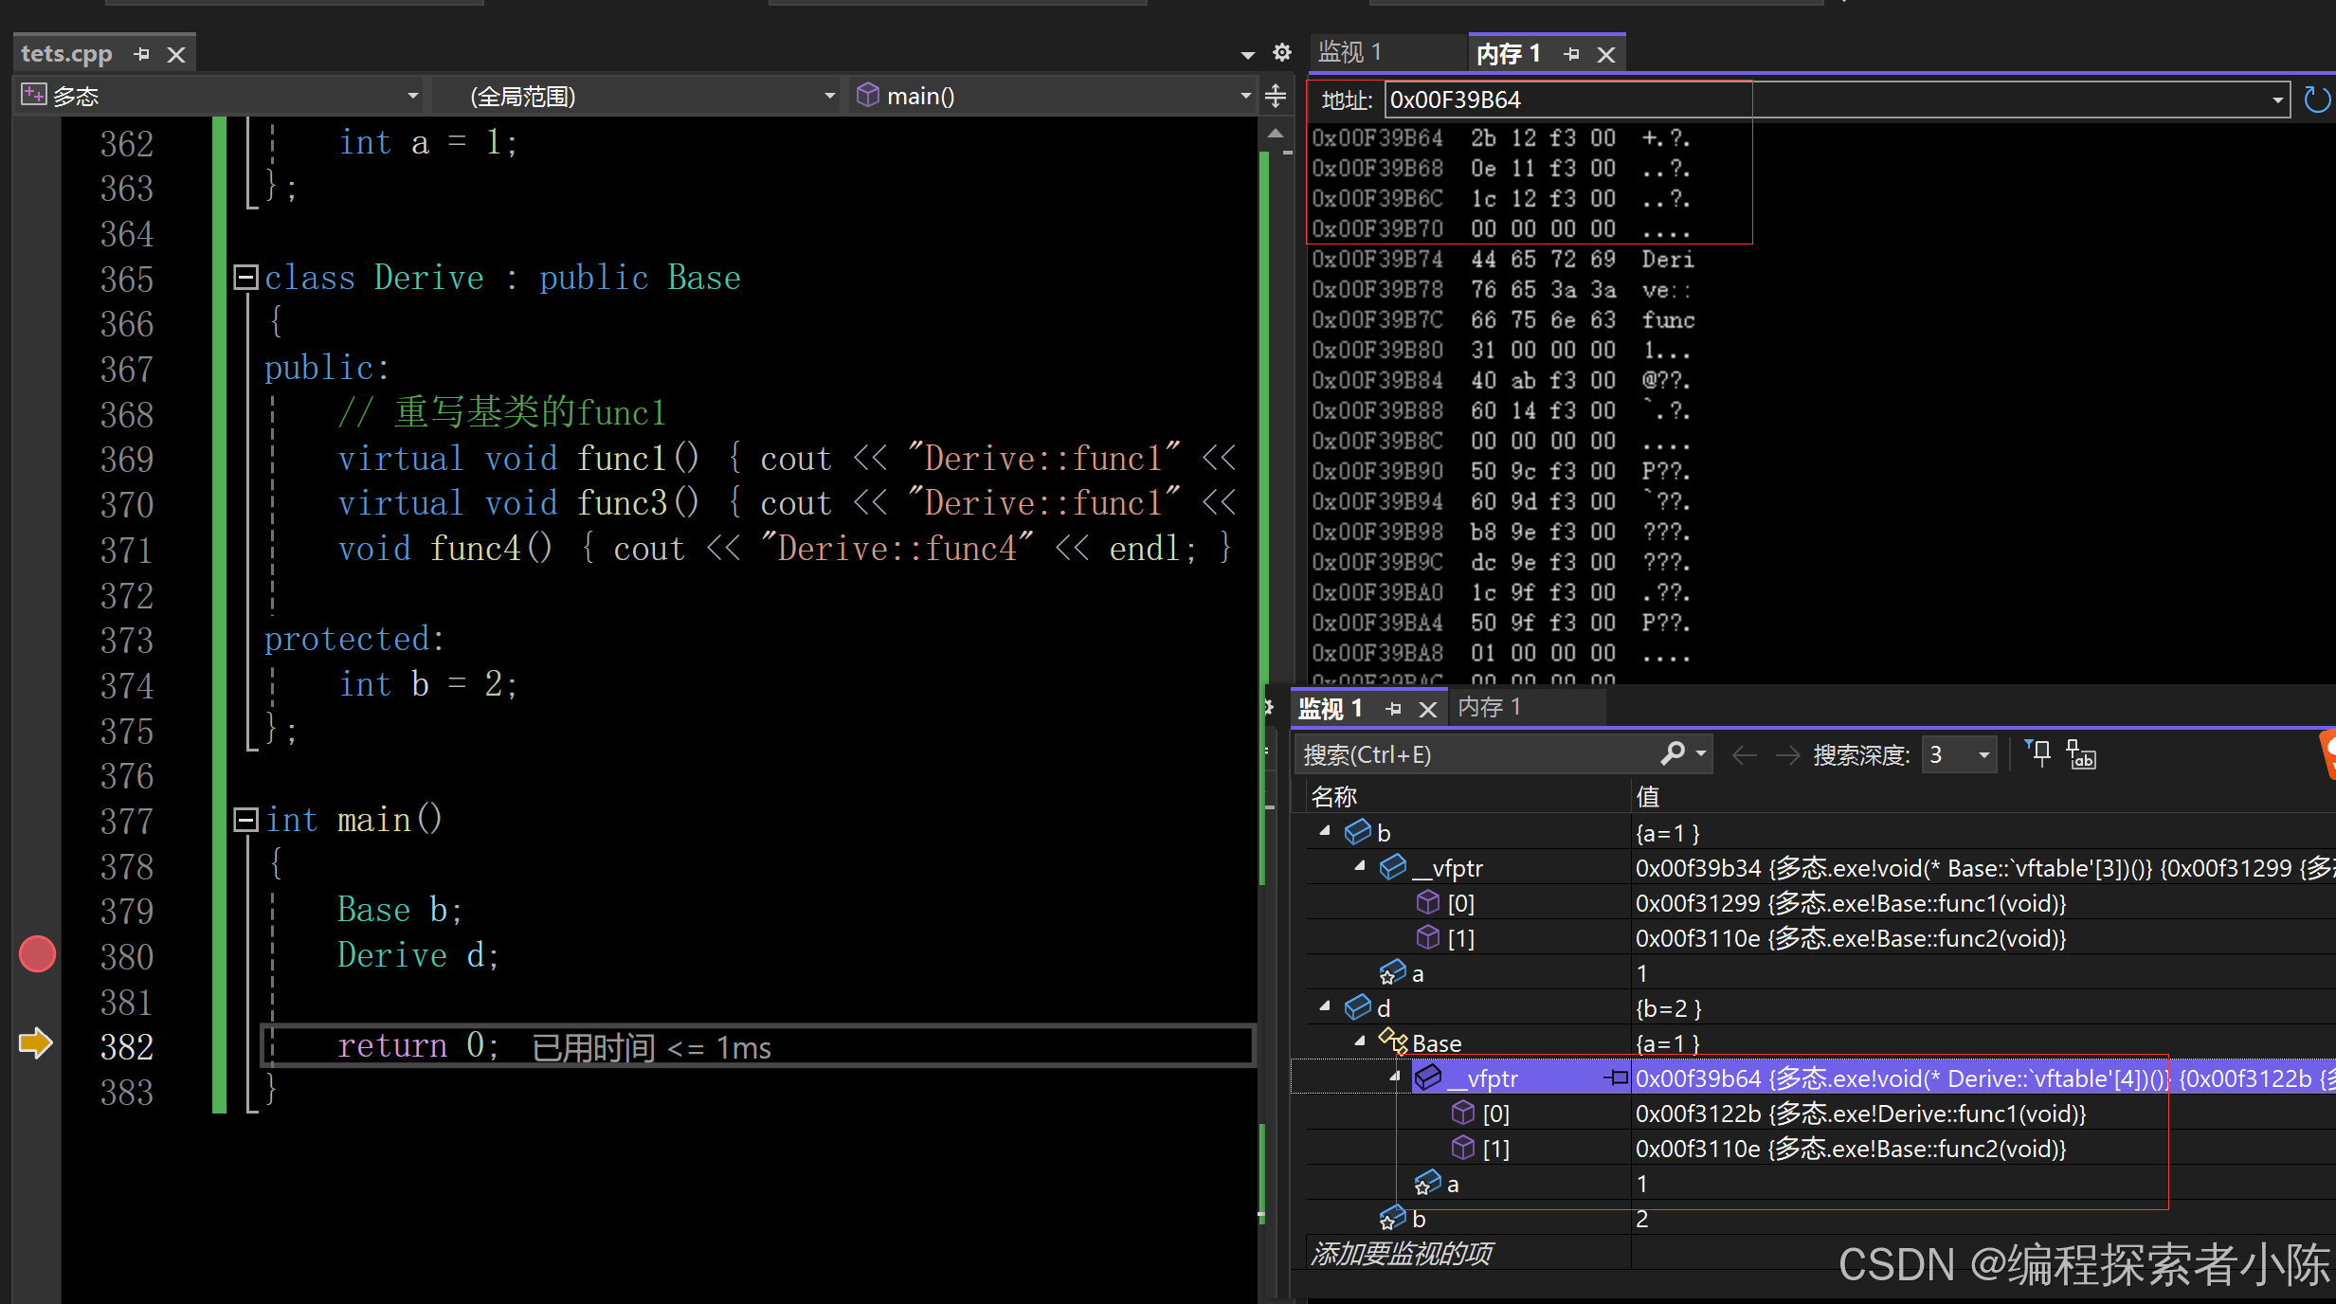Pin the tets.cpp tab
This screenshot has width=2336, height=1304.
click(142, 54)
